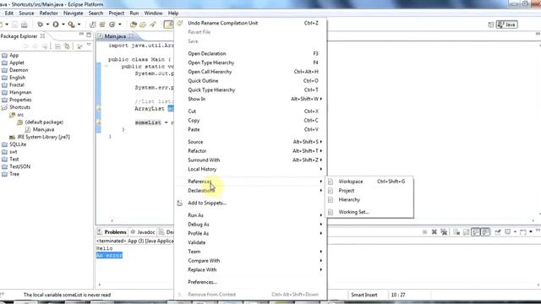Open the Refactor menu in menu bar
This screenshot has width=541, height=304.
pyautogui.click(x=49, y=14)
